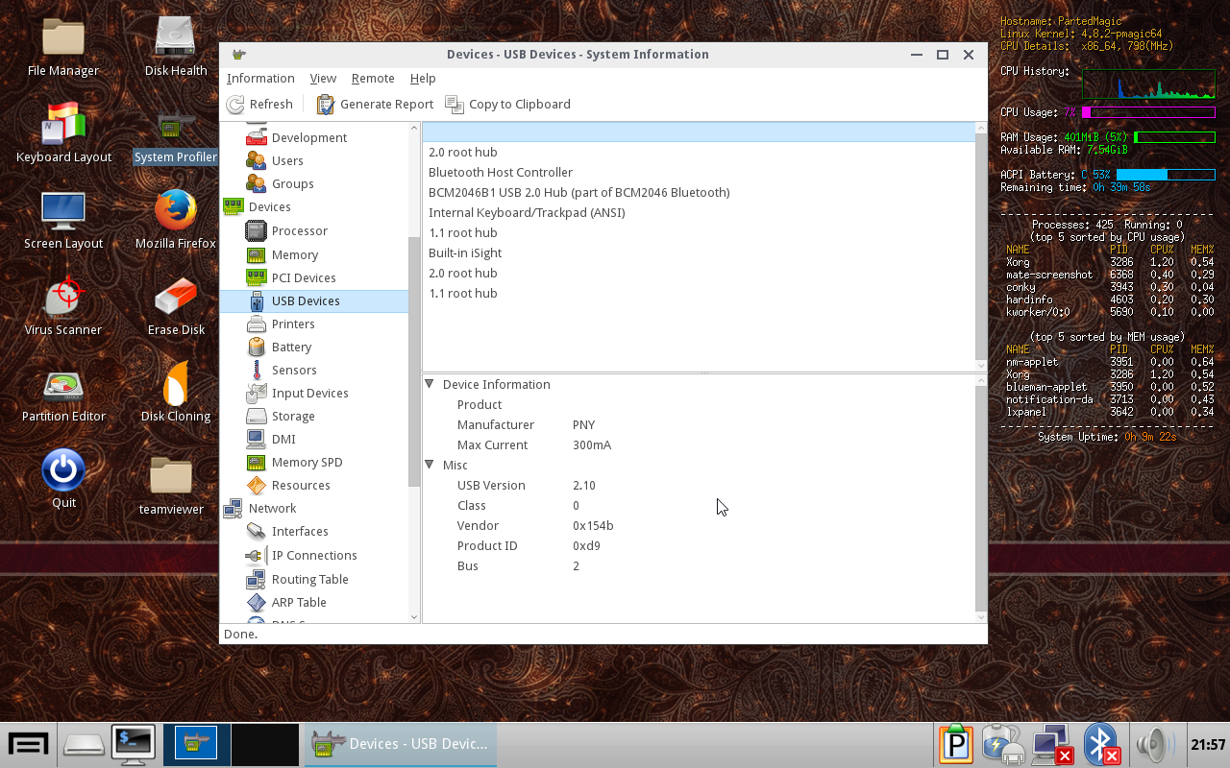Image resolution: width=1230 pixels, height=768 pixels.
Task: Select Bluetooth Host Controller in device list
Action: pyautogui.click(x=699, y=172)
